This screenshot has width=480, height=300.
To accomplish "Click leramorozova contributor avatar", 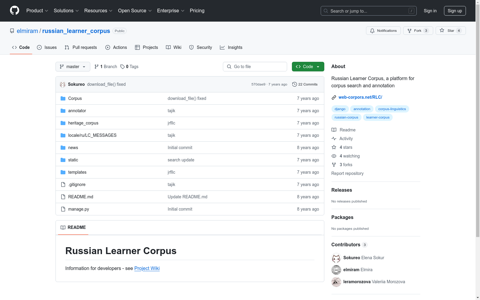I will point(336,282).
